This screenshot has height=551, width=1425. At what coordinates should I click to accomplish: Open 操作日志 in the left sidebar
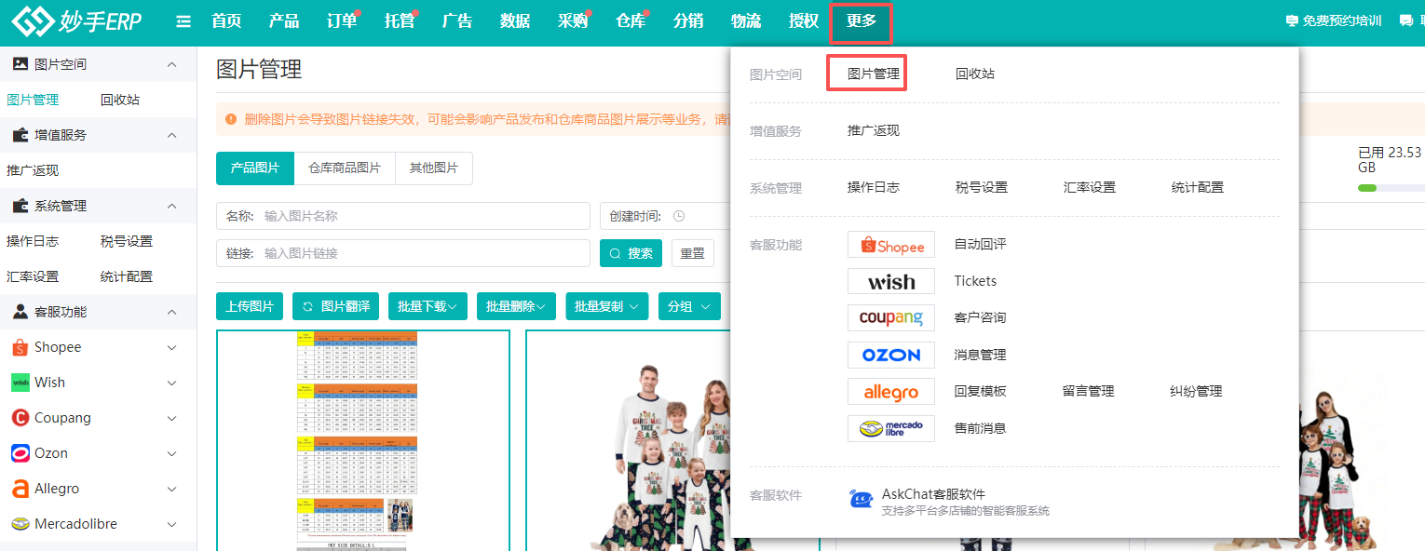click(x=33, y=241)
